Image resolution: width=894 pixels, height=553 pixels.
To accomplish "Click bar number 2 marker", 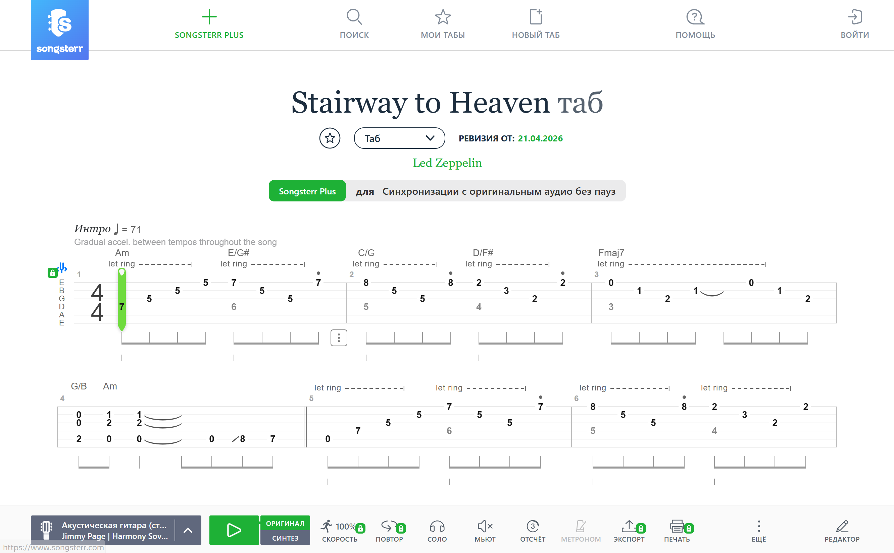I will (x=351, y=274).
